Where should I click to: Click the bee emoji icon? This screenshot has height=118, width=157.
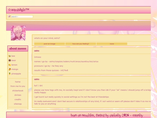10,56
